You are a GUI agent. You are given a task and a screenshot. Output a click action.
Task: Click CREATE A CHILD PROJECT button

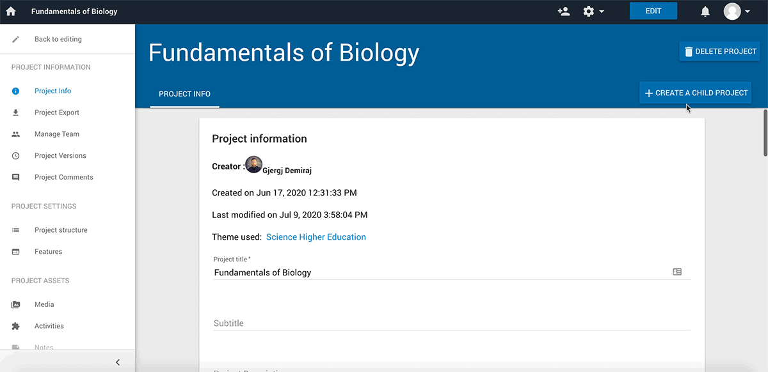[x=695, y=93]
